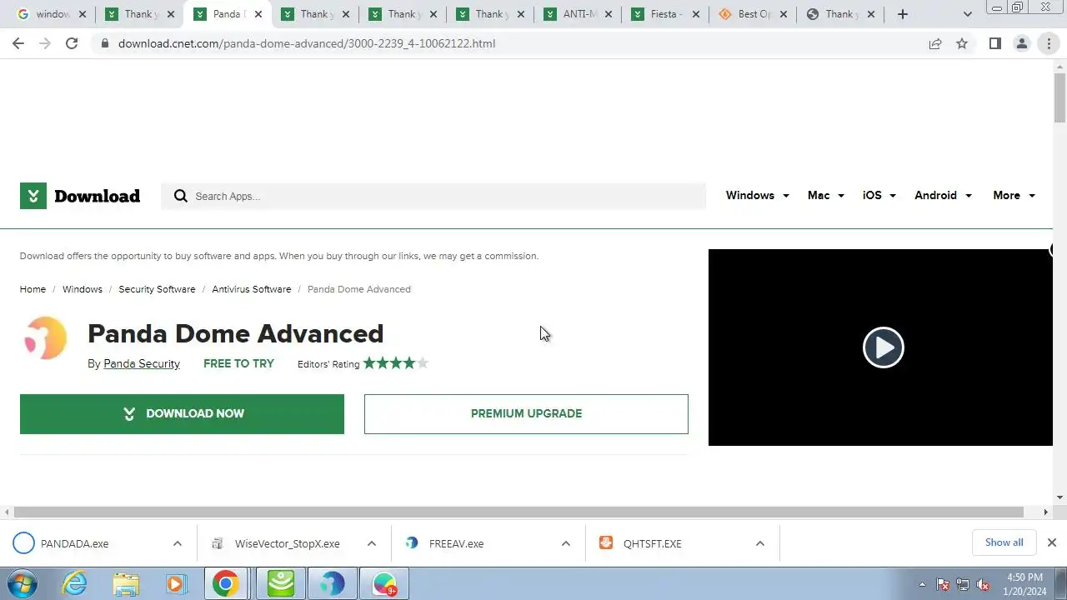
Task: Launch Internet Explorer from the taskbar
Action: [75, 583]
